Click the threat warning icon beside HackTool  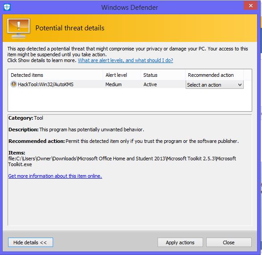coord(13,84)
